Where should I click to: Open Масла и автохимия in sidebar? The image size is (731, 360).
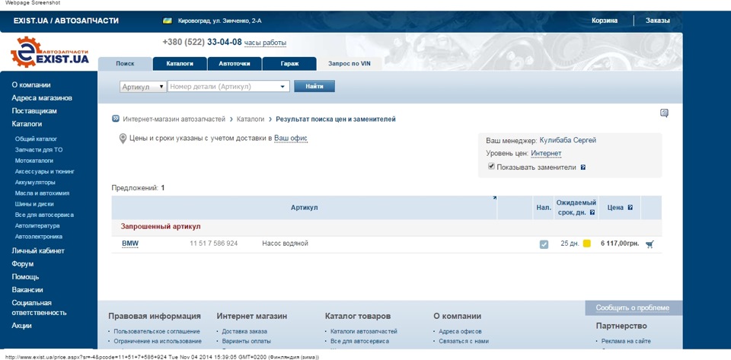[x=43, y=193]
